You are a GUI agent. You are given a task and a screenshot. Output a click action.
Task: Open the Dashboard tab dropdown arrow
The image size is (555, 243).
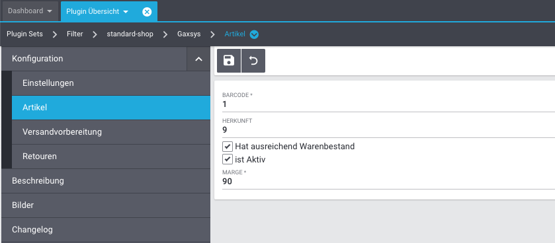49,11
